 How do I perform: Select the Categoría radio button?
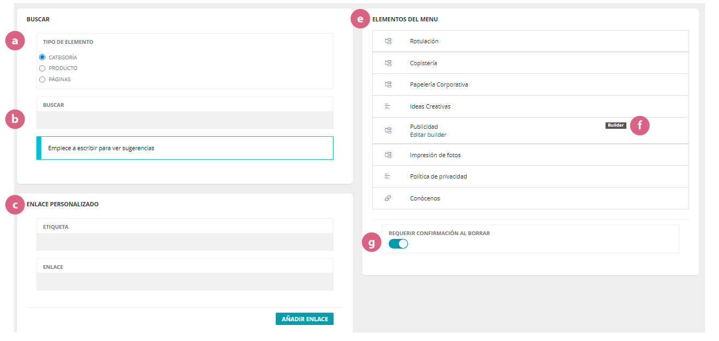tap(42, 57)
